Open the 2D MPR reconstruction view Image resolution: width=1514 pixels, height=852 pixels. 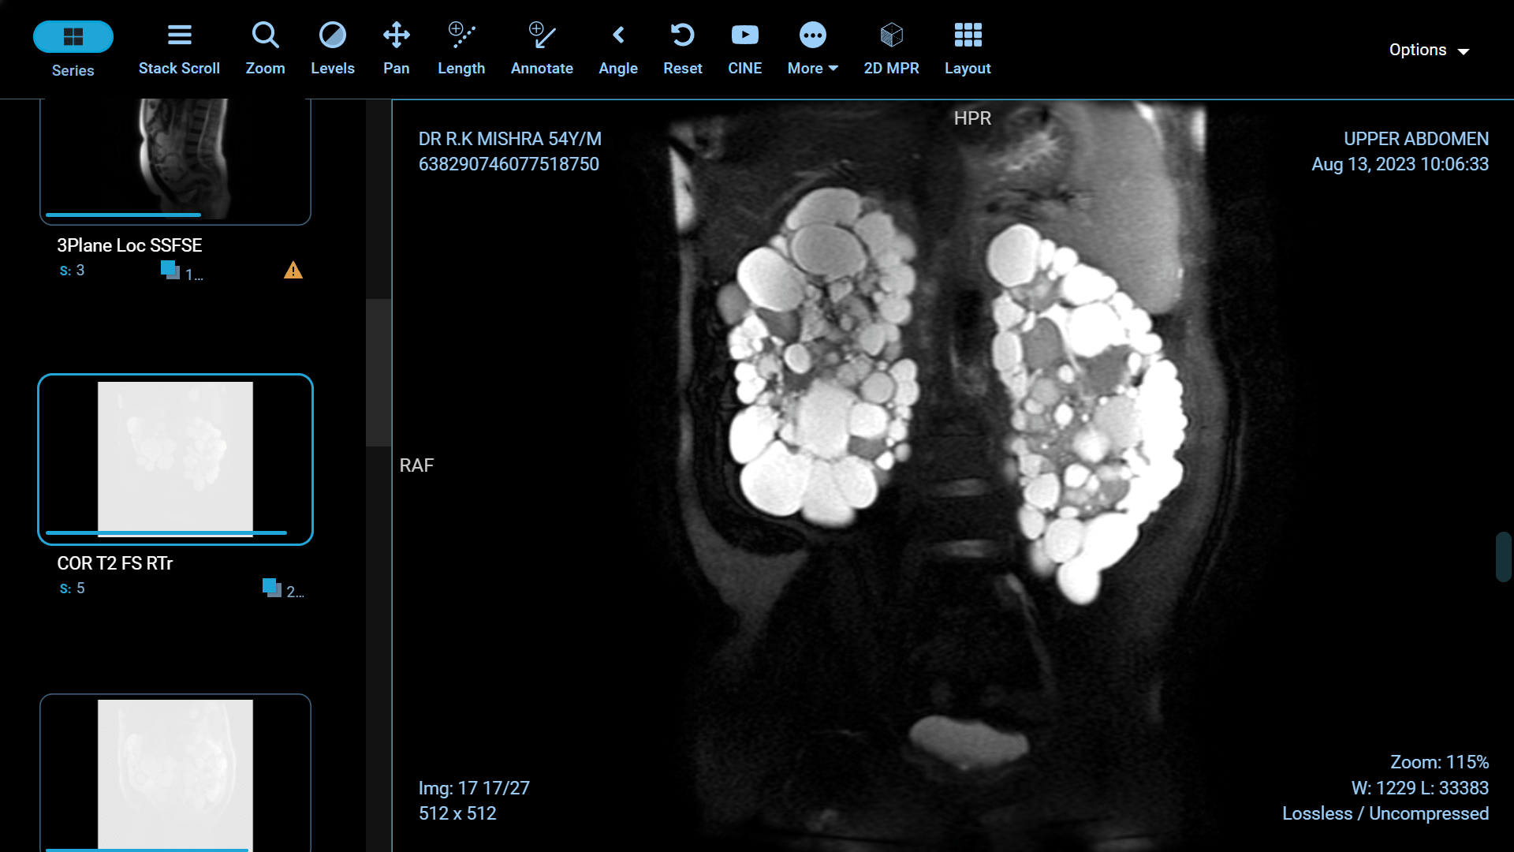click(891, 47)
